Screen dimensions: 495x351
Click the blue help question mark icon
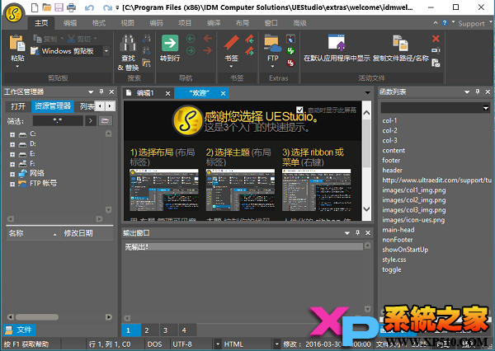click(x=445, y=23)
